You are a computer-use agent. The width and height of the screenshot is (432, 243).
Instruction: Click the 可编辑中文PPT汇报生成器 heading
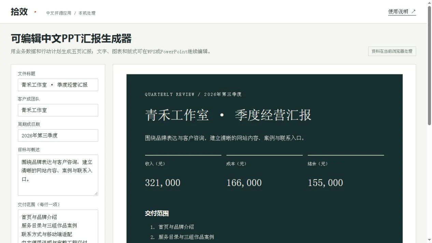click(71, 39)
